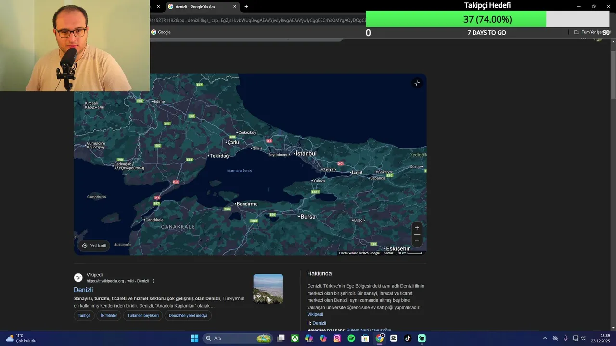The image size is (616, 346).
Task: Click the İzmit label on the map
Action: [357, 172]
